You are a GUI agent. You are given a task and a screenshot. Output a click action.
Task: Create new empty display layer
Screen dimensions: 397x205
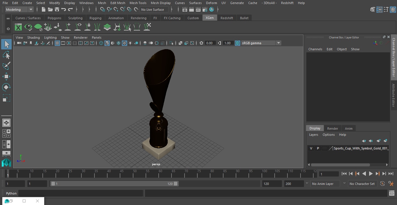378,141
